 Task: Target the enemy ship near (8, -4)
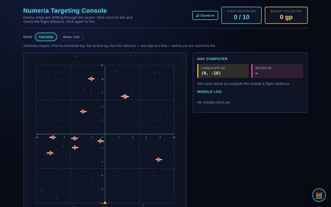159,159
